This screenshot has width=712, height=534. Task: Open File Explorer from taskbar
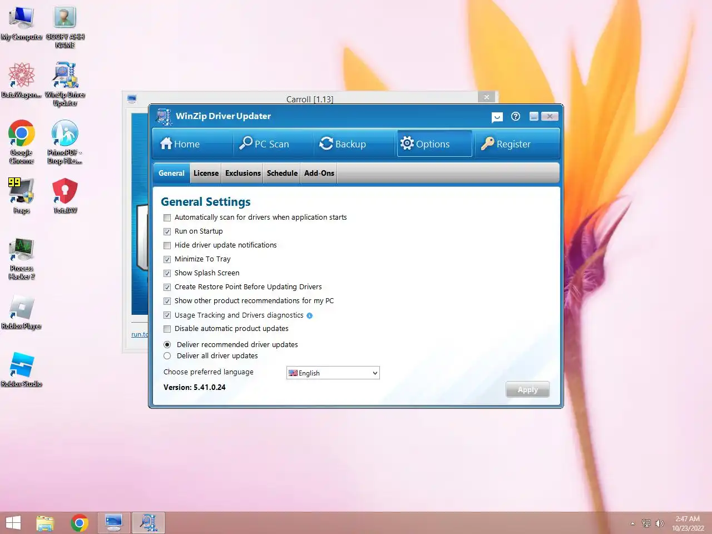[45, 523]
